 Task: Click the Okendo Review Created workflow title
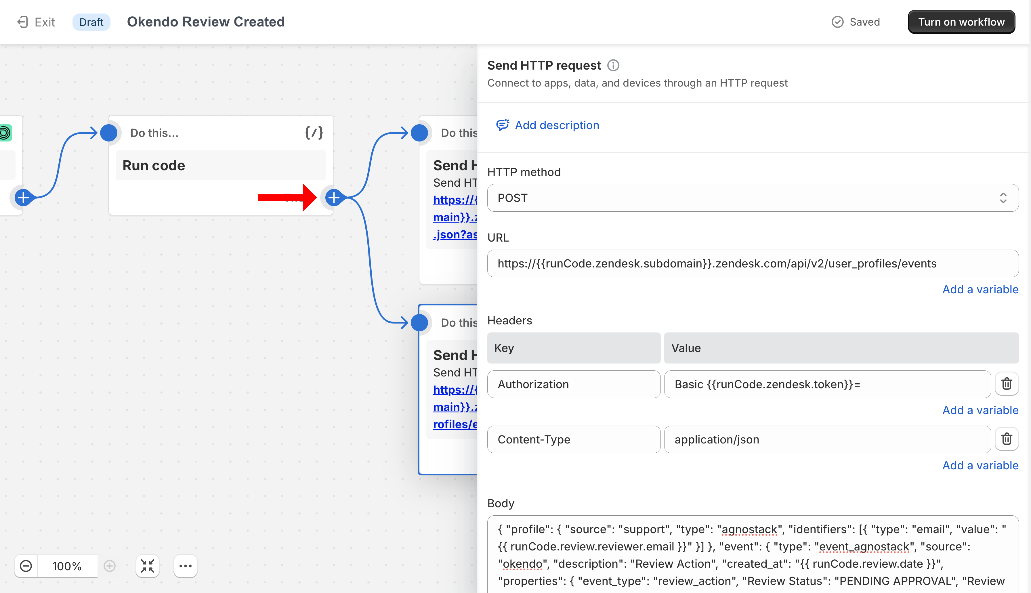[x=206, y=22]
